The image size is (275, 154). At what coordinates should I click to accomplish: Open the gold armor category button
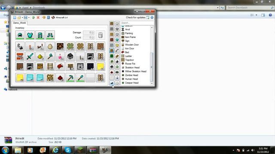[x=117, y=45]
